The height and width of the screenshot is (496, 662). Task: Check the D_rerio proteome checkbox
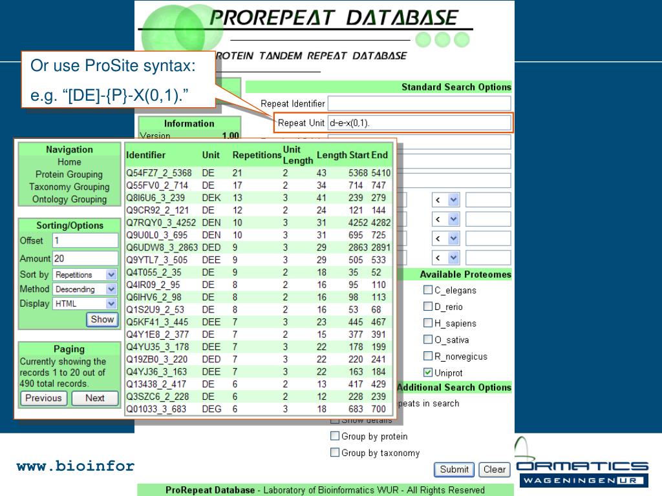[x=428, y=306]
